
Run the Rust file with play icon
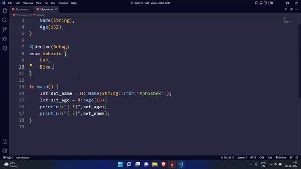[x=286, y=9]
